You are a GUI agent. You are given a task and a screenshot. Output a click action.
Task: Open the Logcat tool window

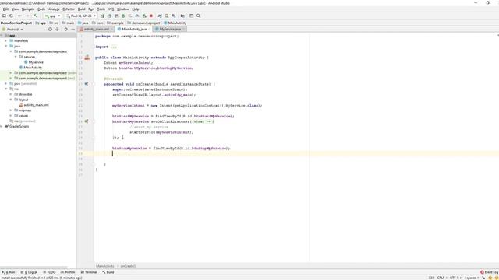click(x=29, y=272)
